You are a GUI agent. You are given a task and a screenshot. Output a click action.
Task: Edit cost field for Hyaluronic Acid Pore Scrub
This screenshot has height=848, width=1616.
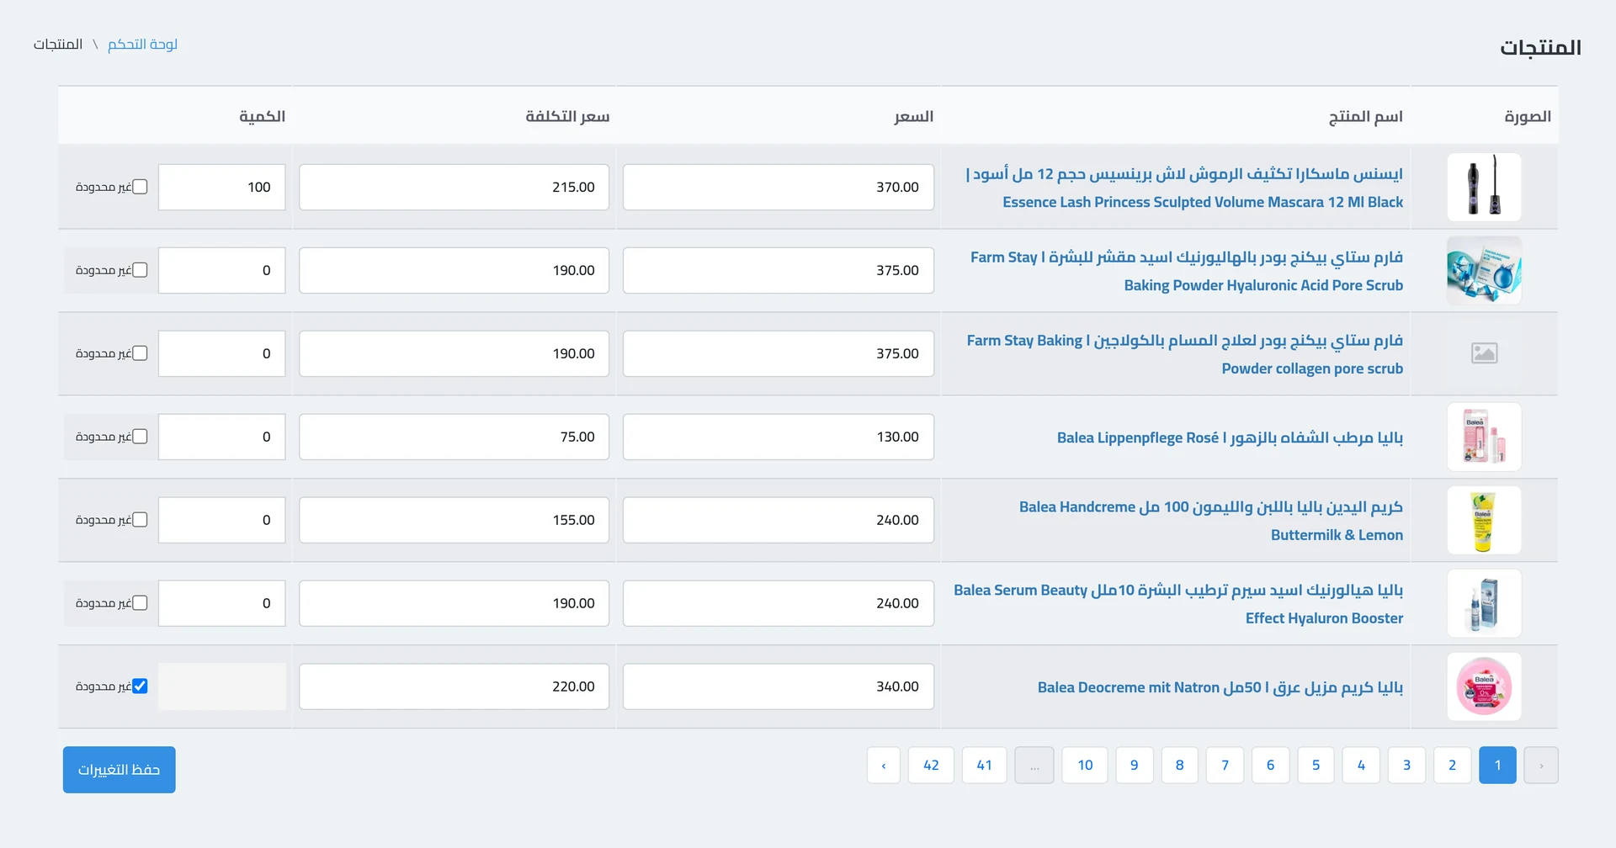tap(454, 270)
